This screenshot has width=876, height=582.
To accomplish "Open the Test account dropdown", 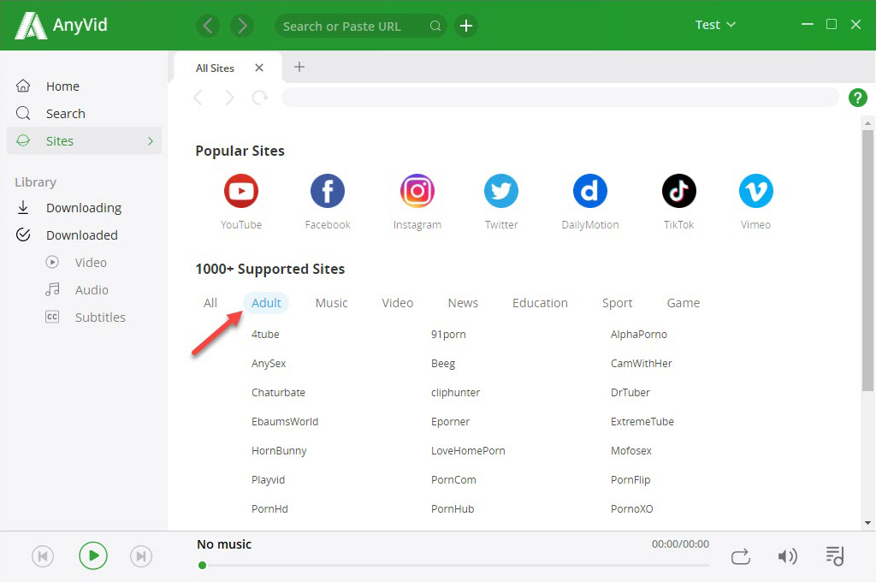I will [x=715, y=25].
